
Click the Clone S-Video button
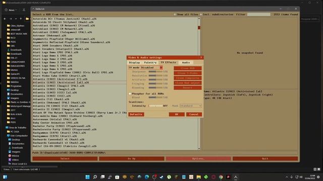pyautogui.click(x=188, y=73)
